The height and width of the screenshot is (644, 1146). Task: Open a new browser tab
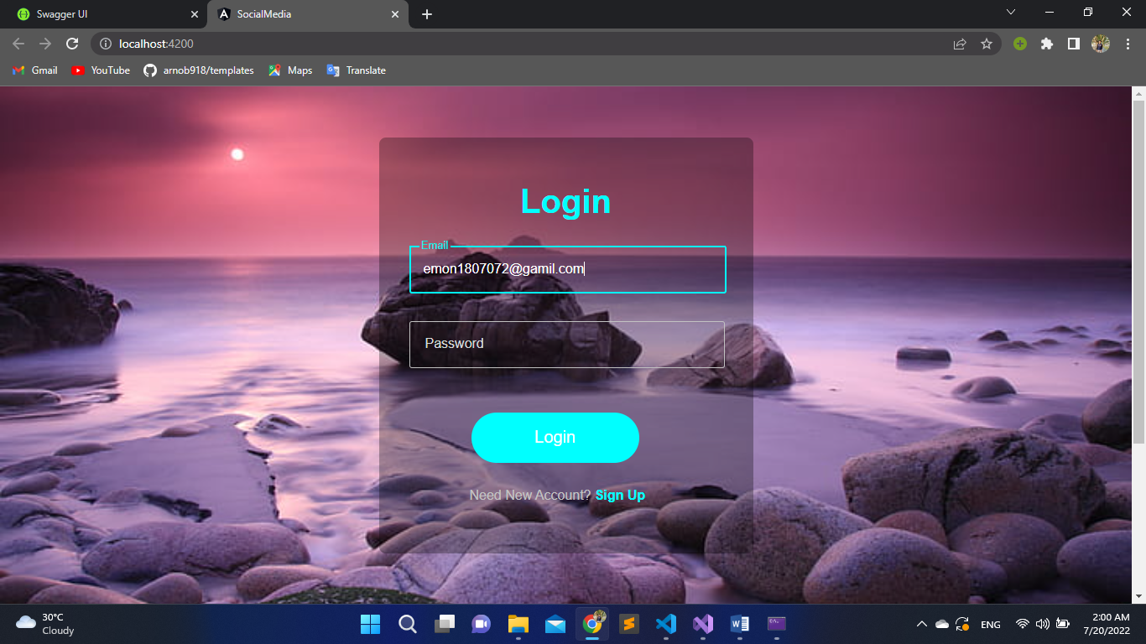tap(427, 14)
